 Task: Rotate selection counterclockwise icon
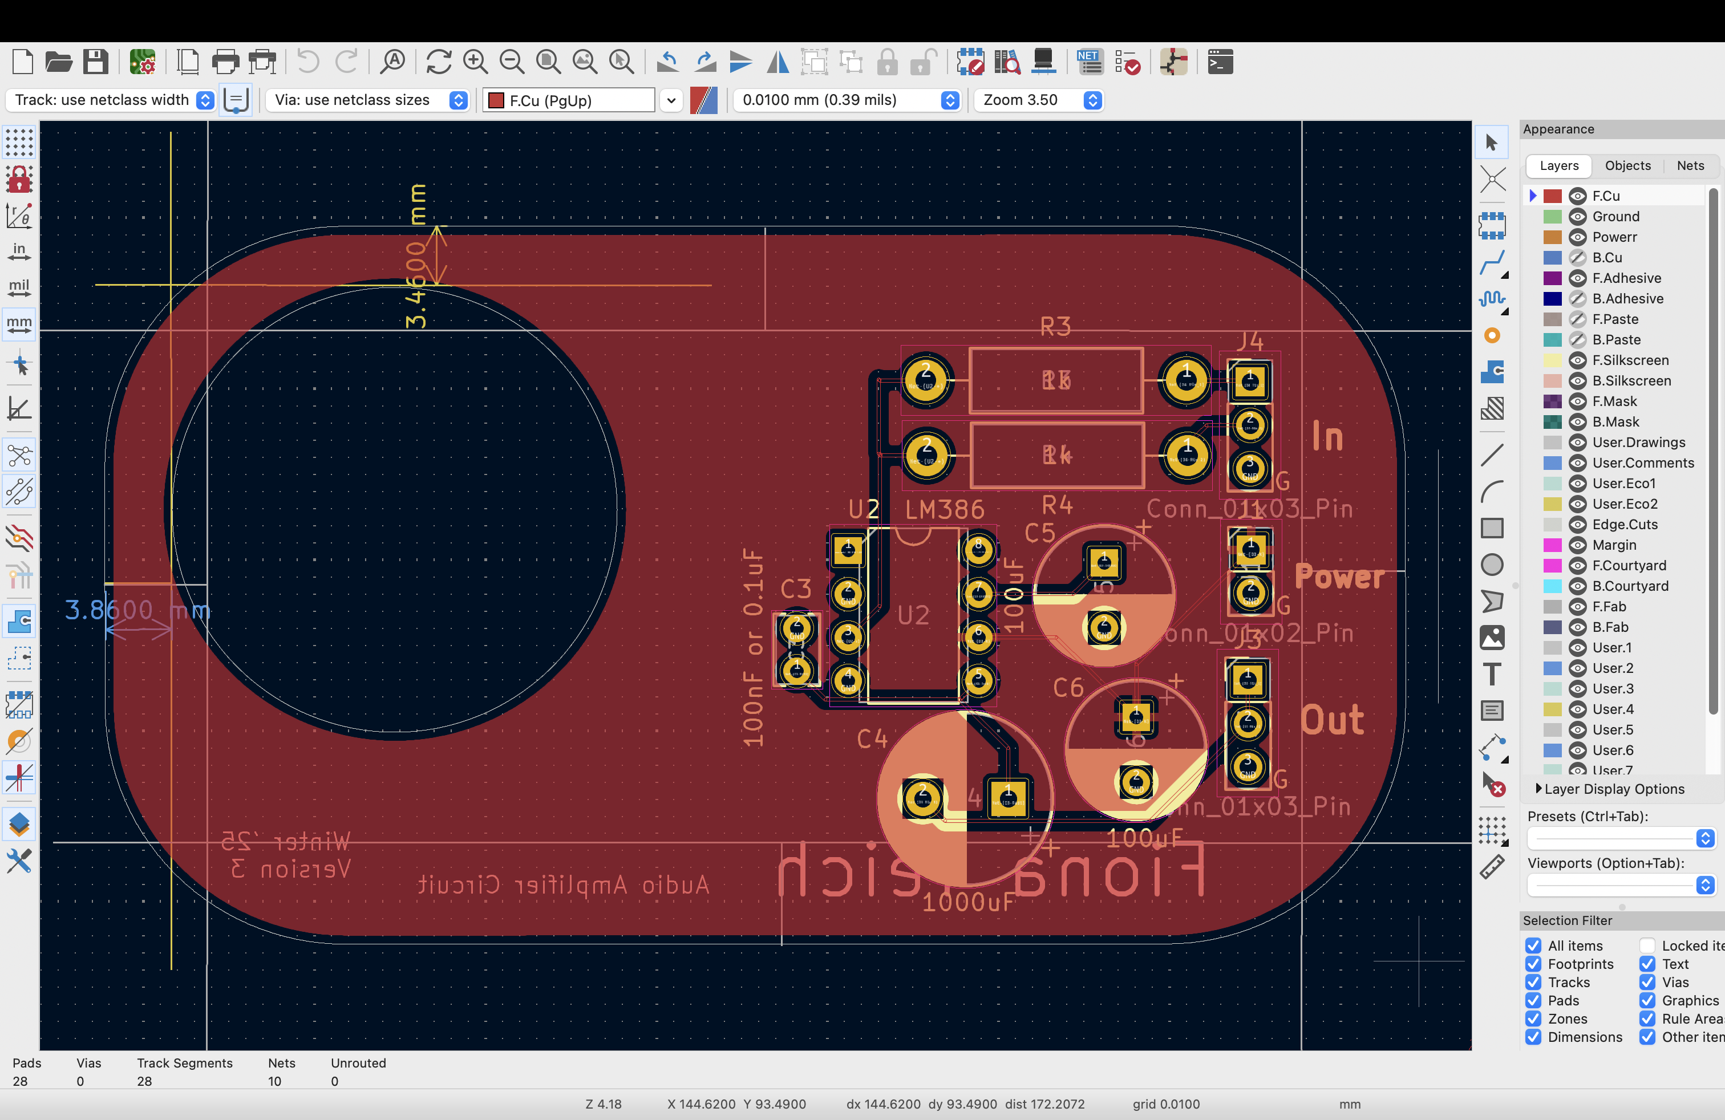pyautogui.click(x=667, y=62)
